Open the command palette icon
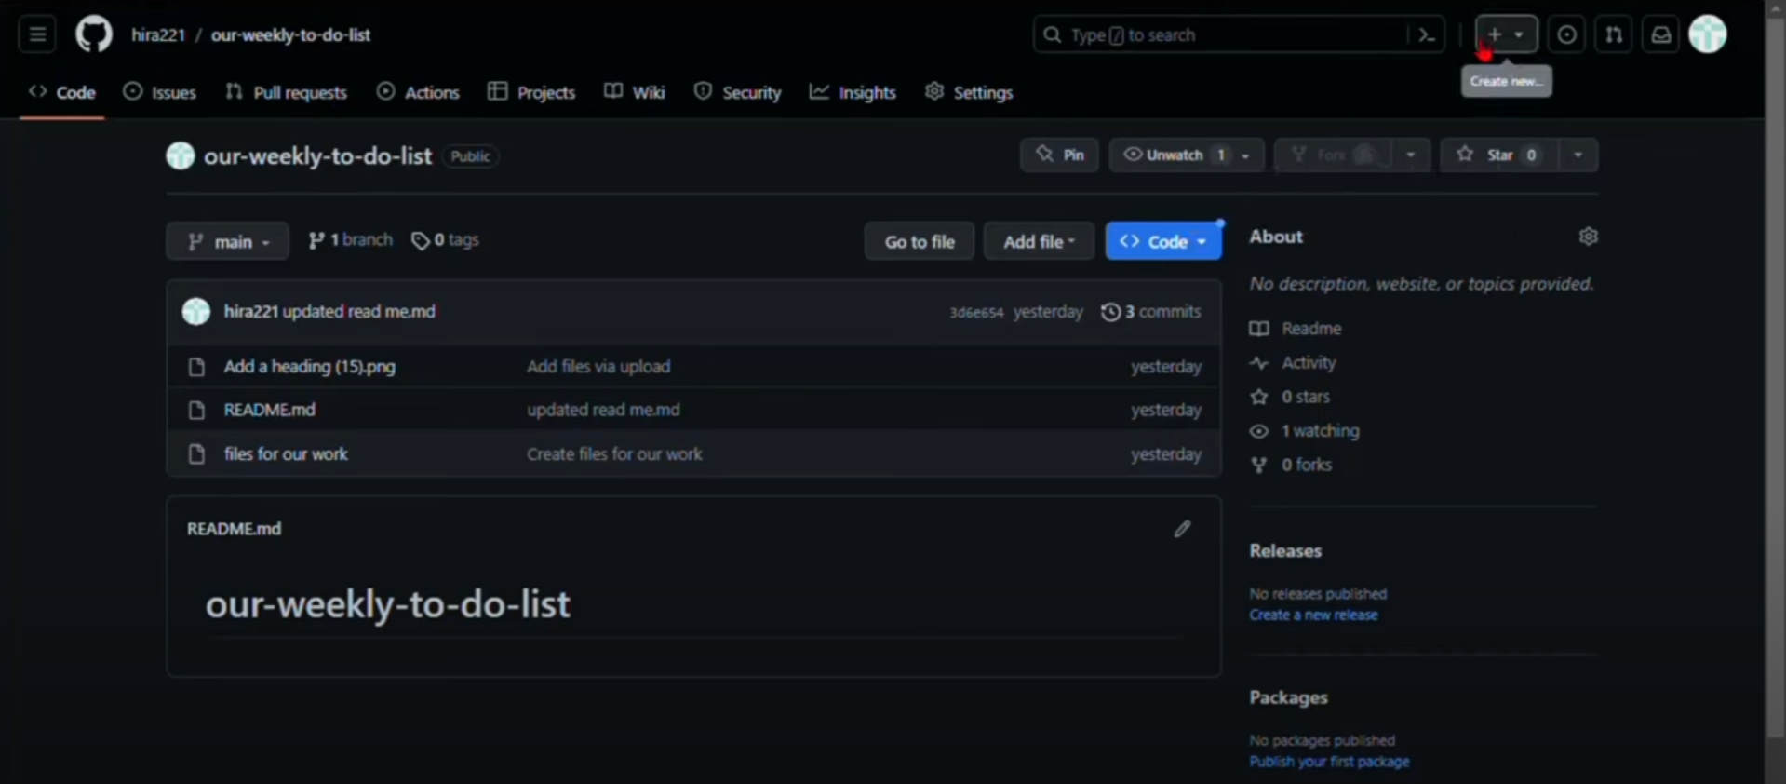The image size is (1786, 784). 1426,35
